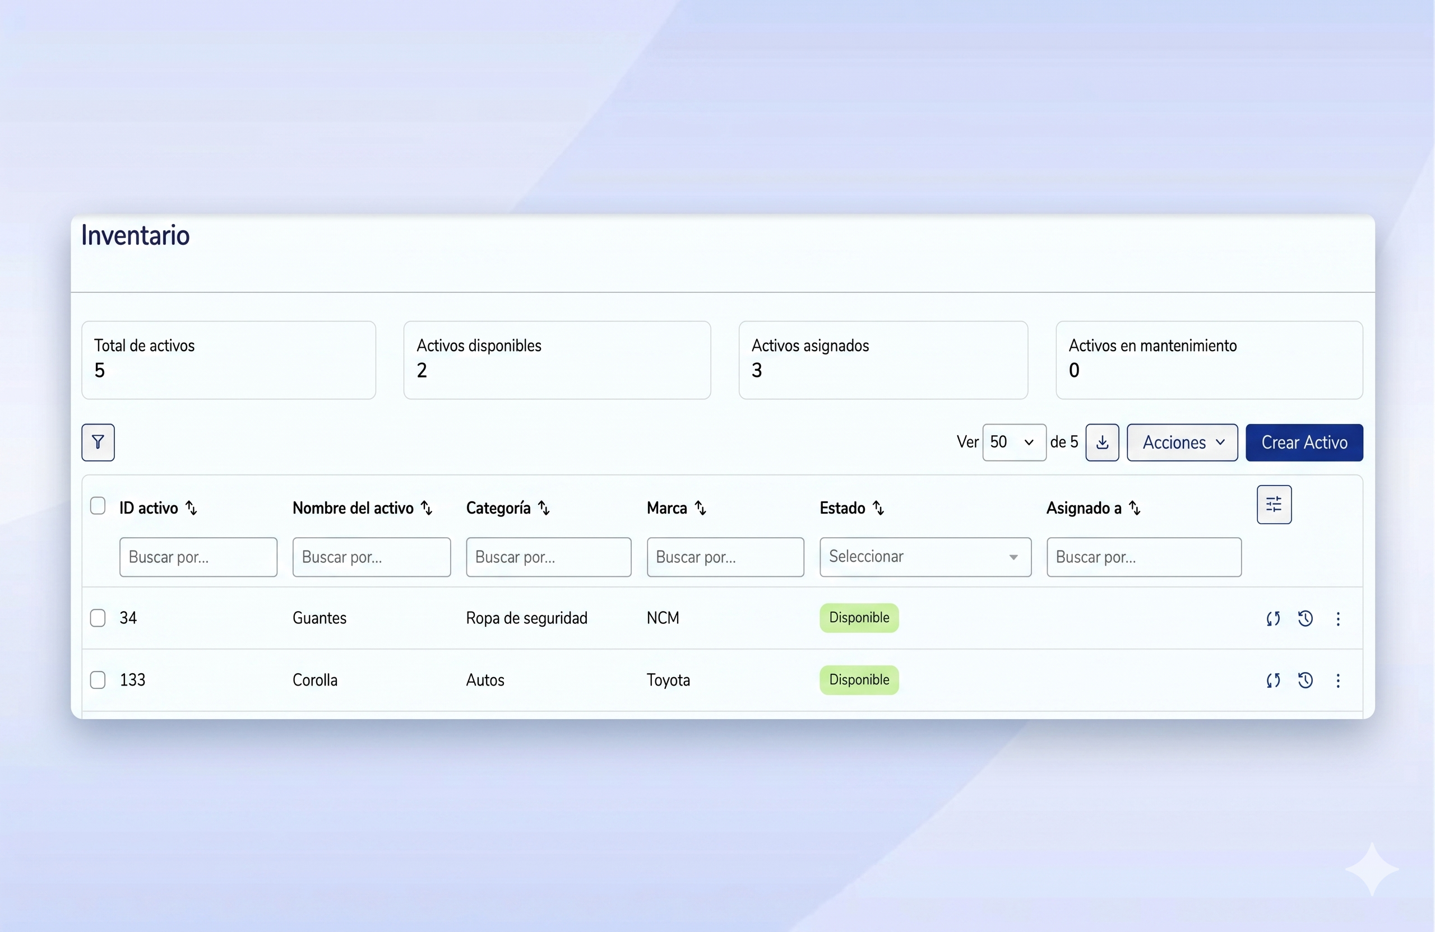Click the download export icon button
Viewport: 1435px width, 932px height.
pos(1102,442)
